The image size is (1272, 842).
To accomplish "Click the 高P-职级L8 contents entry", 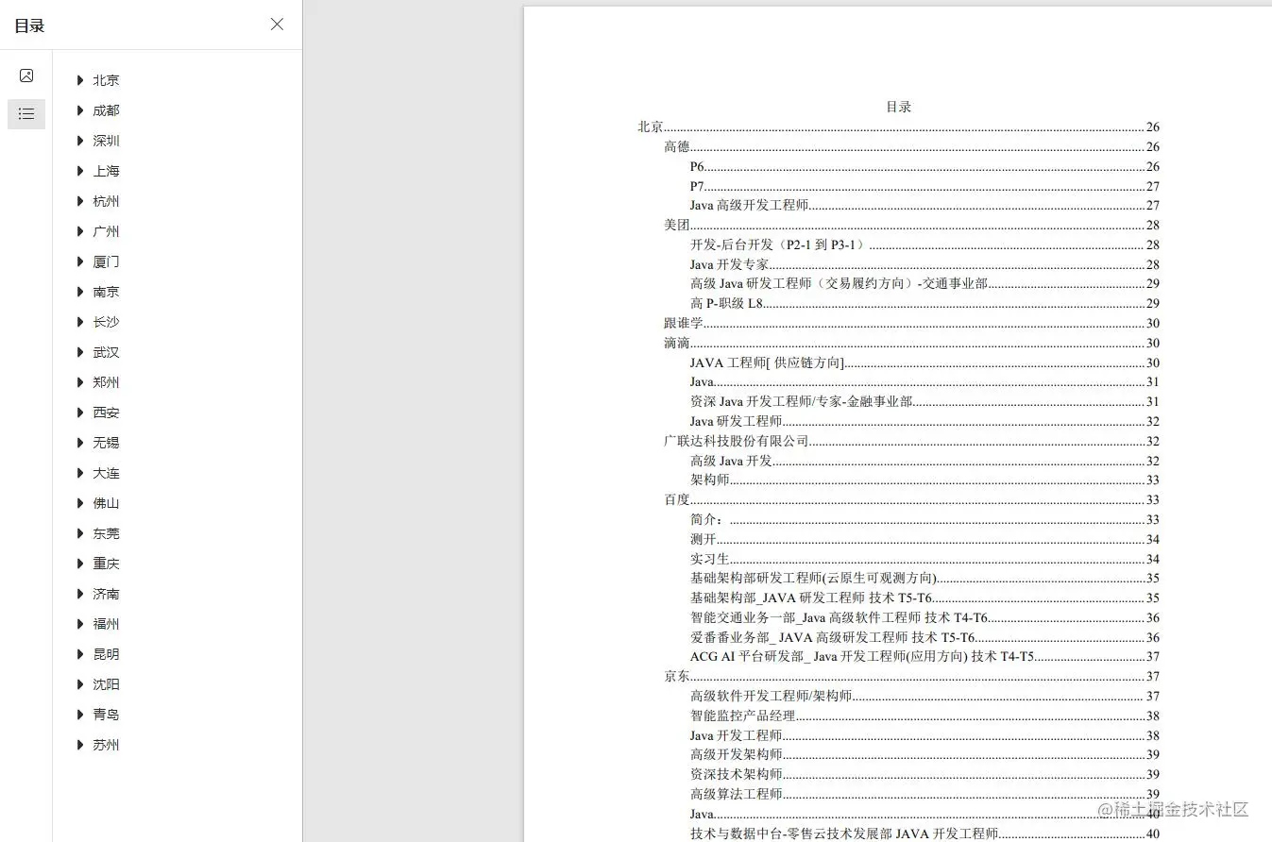I will click(925, 303).
